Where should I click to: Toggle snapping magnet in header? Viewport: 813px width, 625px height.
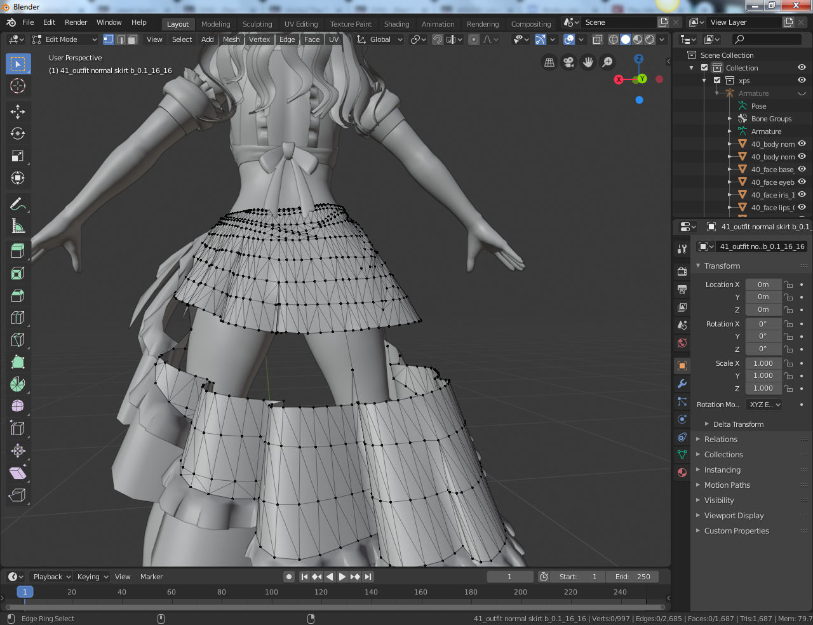click(x=438, y=39)
